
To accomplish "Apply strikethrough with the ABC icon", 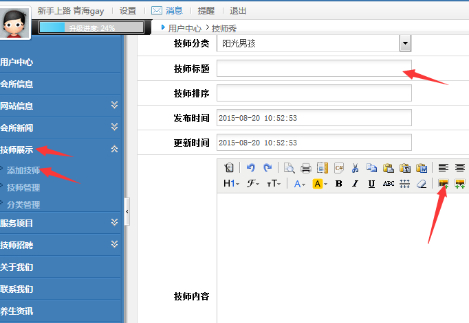I will coord(389,184).
